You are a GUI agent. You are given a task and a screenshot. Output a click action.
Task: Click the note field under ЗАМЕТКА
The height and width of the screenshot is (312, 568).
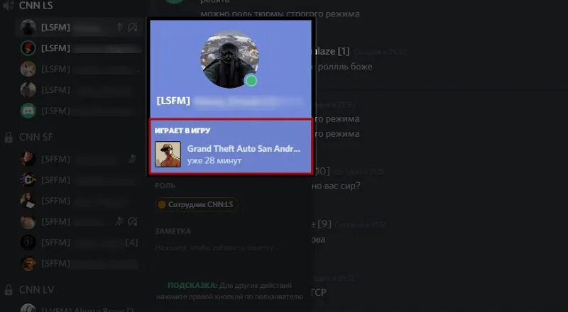[214, 248]
